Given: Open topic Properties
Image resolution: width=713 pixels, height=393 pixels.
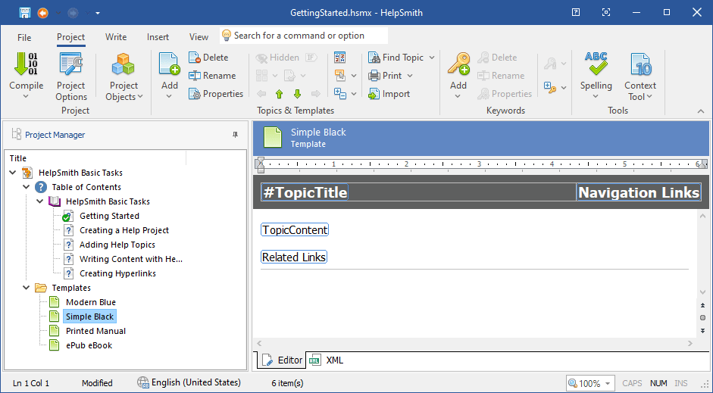Looking at the screenshot, I should click(216, 94).
